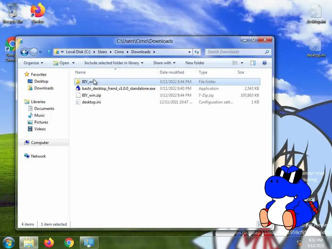The height and width of the screenshot is (249, 332).
Task: Select Favorites in navigation pane
Action: pyautogui.click(x=39, y=75)
